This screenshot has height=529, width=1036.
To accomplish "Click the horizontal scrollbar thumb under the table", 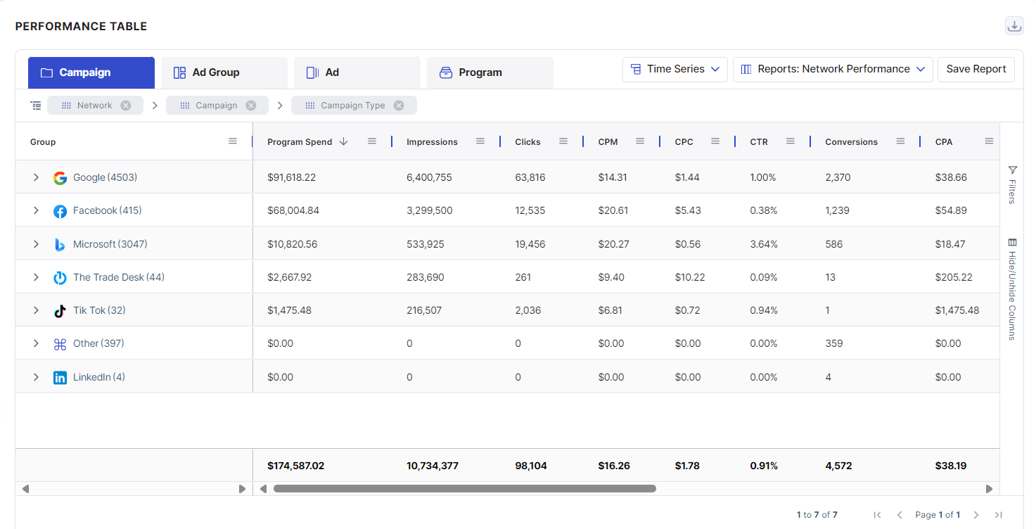I will 464,488.
